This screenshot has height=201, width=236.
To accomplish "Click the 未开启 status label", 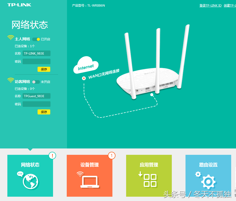I will pos(45,82).
